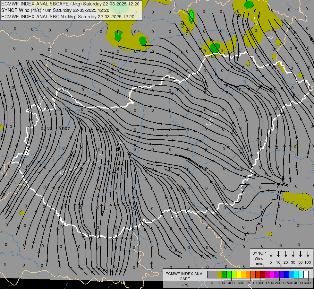Click the 30 m/s wind arrow in legend

293,254
